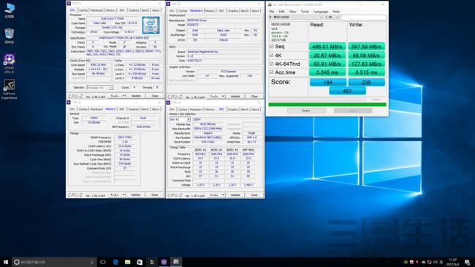Toggle the Seq benchmark checkbox
Image resolution: width=475 pixels, height=267 pixels.
point(271,46)
